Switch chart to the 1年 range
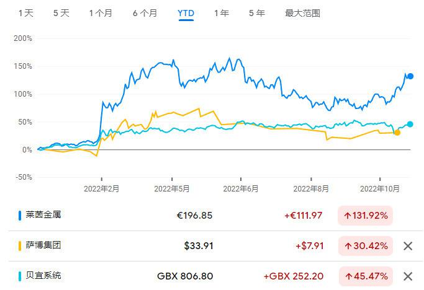This screenshot has width=424, height=290. tap(221, 13)
